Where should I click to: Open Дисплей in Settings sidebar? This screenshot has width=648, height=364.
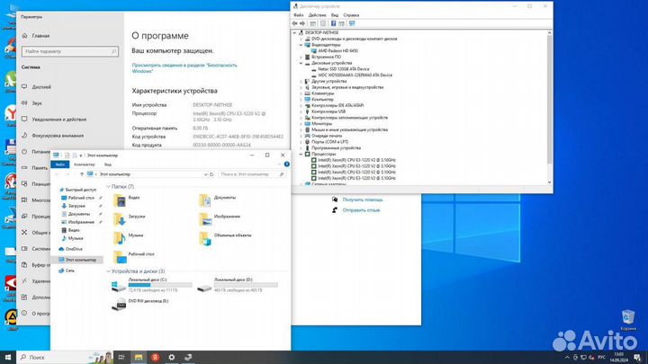[x=37, y=87]
